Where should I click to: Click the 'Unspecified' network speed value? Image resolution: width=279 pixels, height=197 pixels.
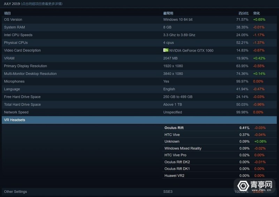172,112
